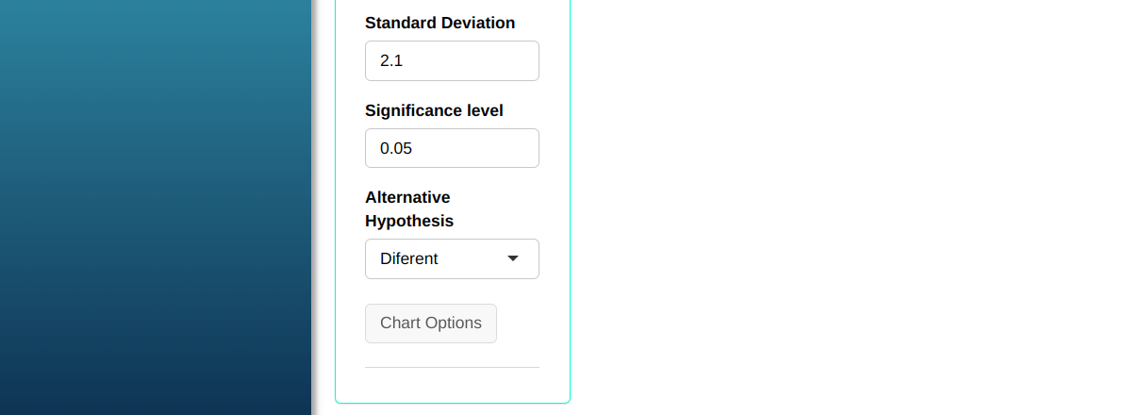Screen dimensions: 1127x415
Task: Focus the Significance level input field
Action: [x=452, y=148]
